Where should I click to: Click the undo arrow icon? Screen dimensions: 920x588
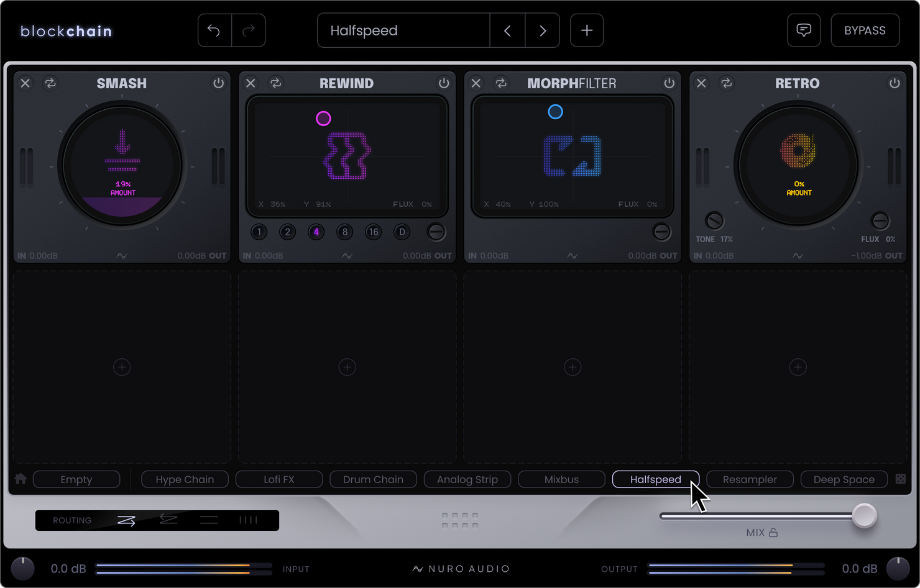[x=214, y=30]
